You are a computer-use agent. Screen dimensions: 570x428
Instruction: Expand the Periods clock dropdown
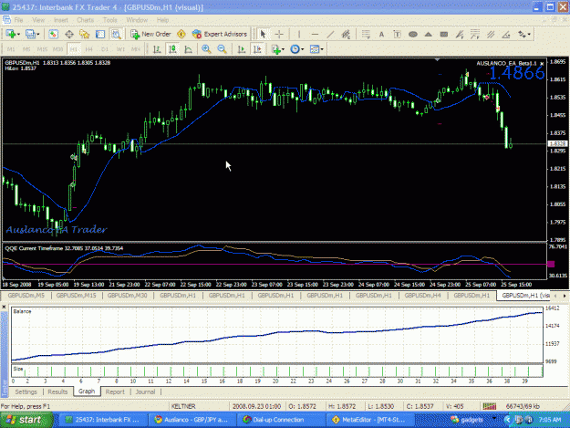pyautogui.click(x=302, y=49)
